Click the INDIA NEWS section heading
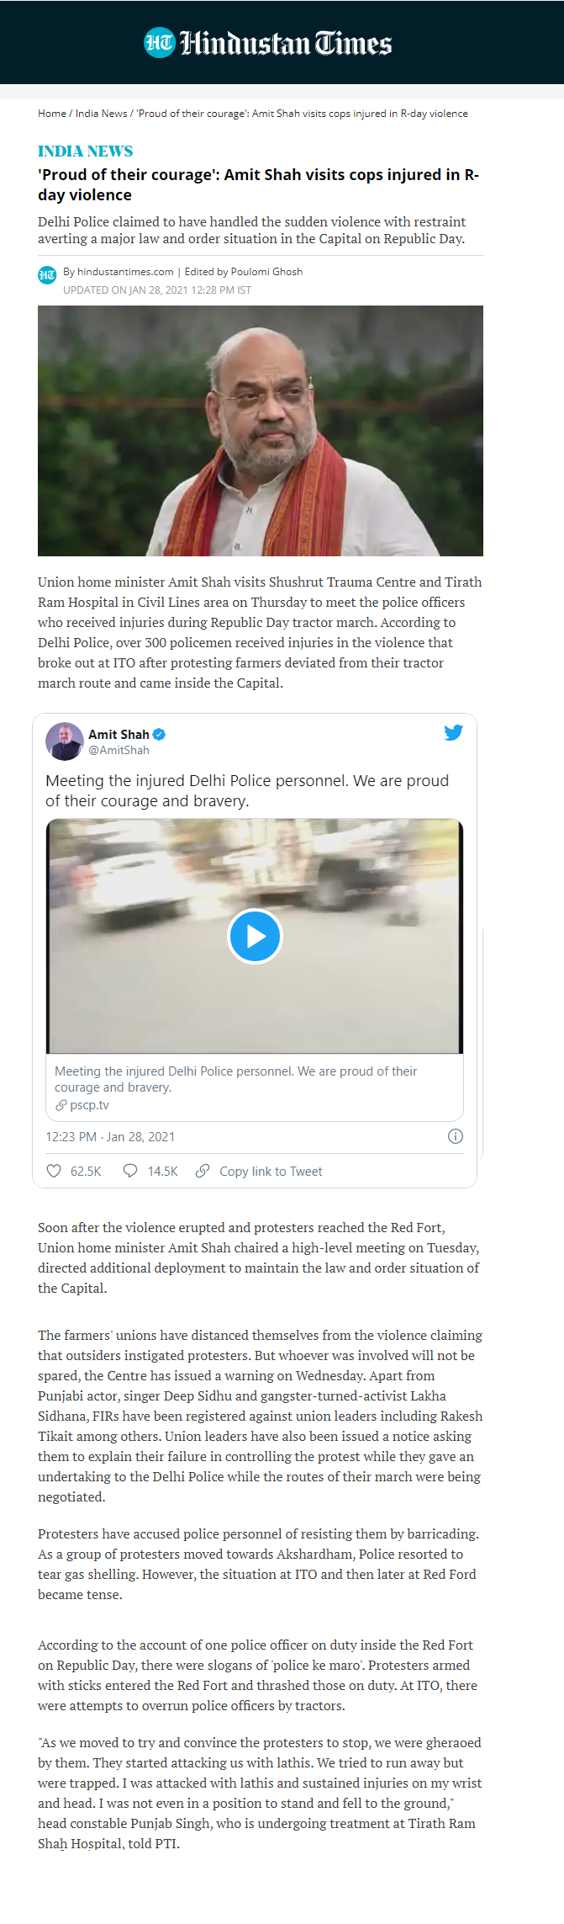The image size is (564, 1924). (x=86, y=151)
